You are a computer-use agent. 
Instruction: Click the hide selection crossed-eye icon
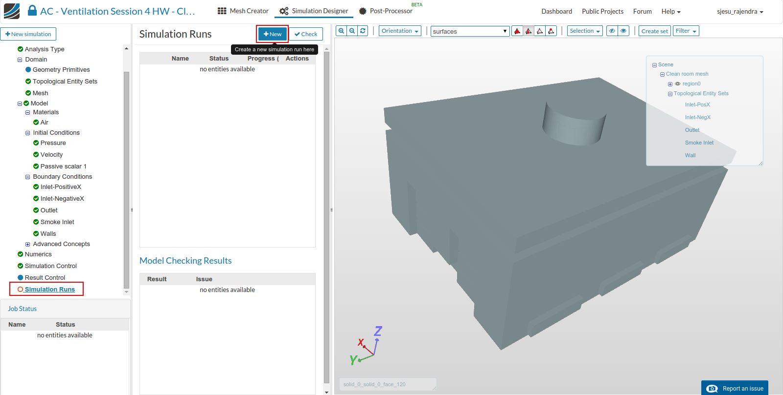coord(612,31)
